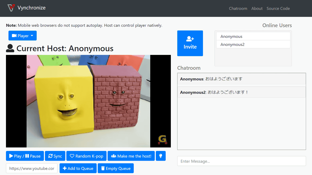Click the lightbulb icon button

coord(161,156)
